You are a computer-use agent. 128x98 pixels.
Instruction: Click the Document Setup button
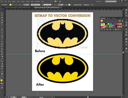78,5
